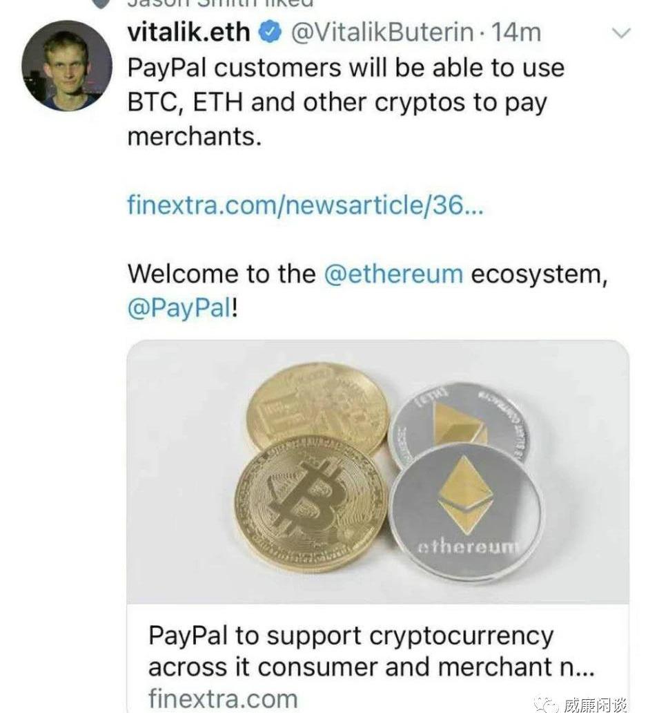This screenshot has width=648, height=713.
Task: Click the vitalik.eth display name
Action: pos(188,32)
